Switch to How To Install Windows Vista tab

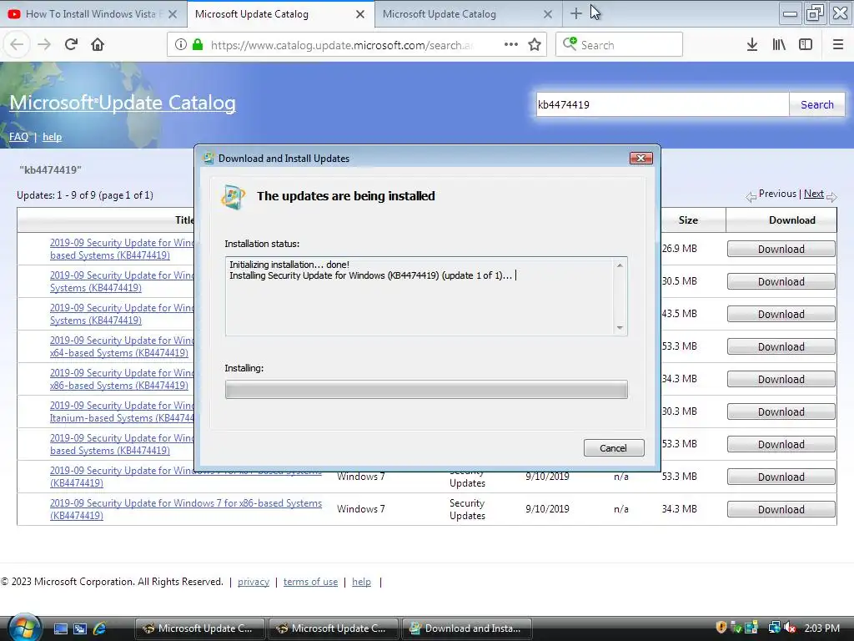point(93,14)
